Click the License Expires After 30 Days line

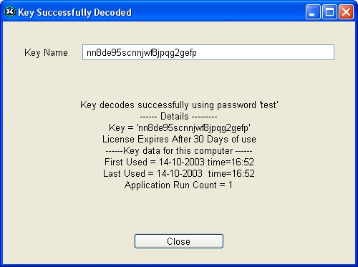pyautogui.click(x=179, y=140)
